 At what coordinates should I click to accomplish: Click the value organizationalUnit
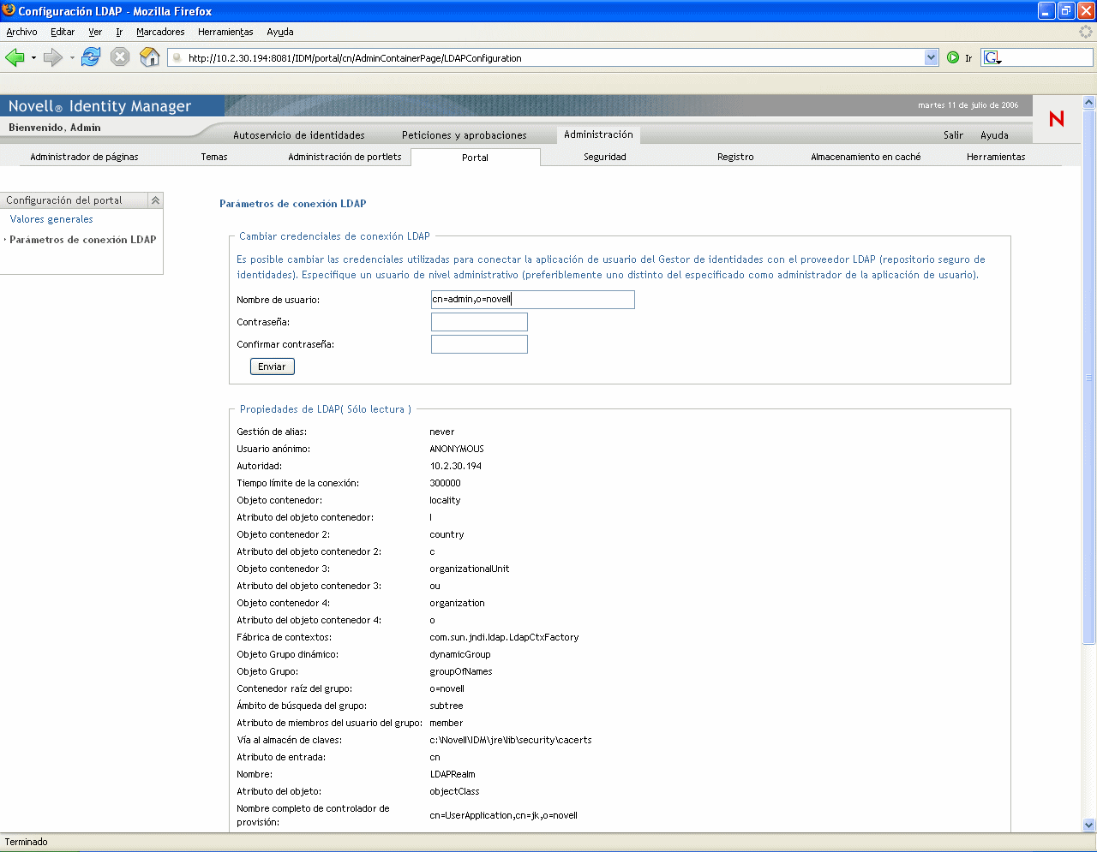coord(470,569)
